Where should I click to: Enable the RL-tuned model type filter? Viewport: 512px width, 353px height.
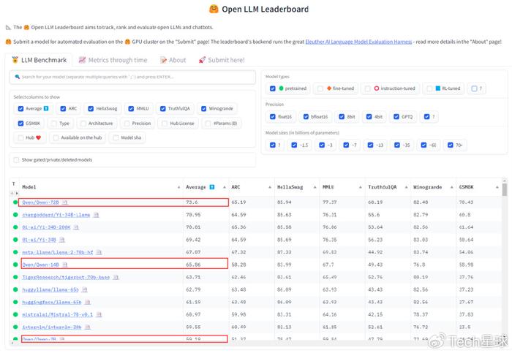pos(429,88)
